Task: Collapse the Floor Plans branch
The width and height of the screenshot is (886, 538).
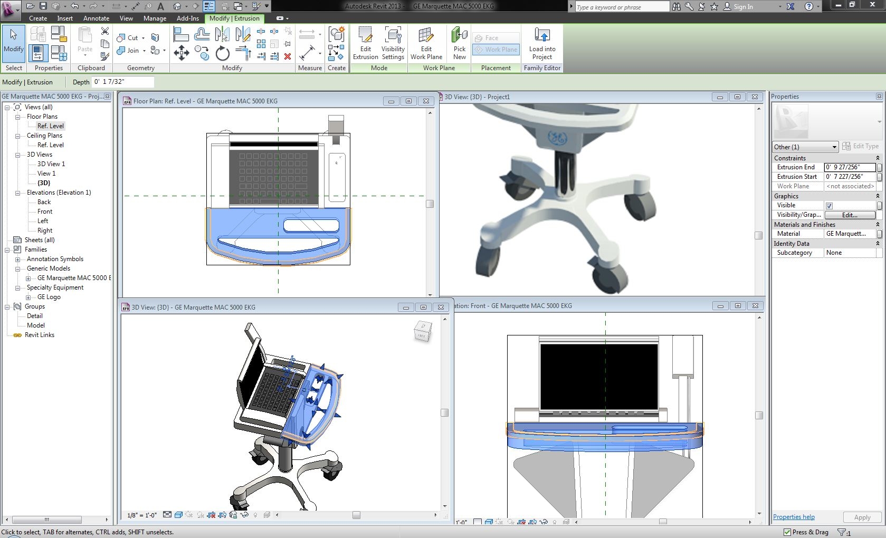Action: [19, 117]
